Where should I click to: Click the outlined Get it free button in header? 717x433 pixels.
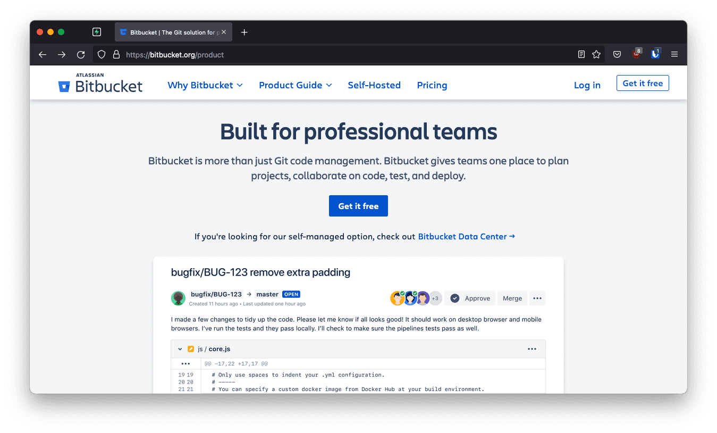(643, 83)
